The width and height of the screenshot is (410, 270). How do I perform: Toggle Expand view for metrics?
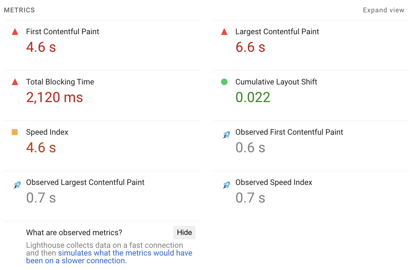click(x=383, y=10)
